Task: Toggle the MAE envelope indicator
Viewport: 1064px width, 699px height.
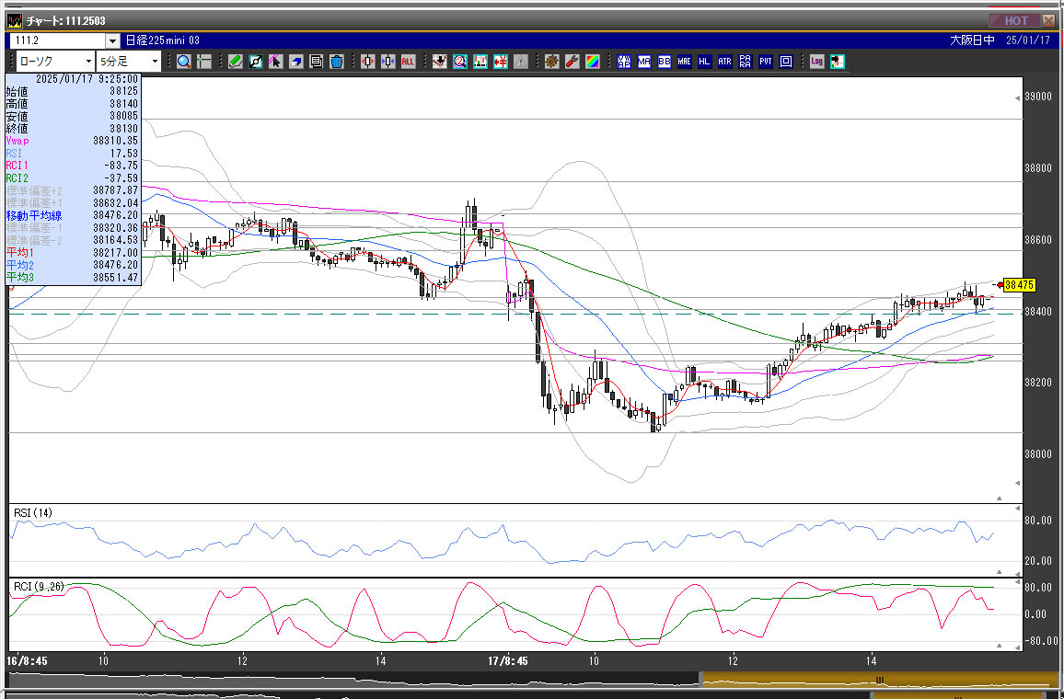Action: (x=684, y=62)
